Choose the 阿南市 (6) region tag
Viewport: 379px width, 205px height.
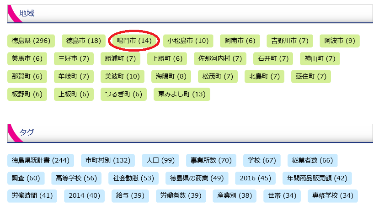click(240, 41)
